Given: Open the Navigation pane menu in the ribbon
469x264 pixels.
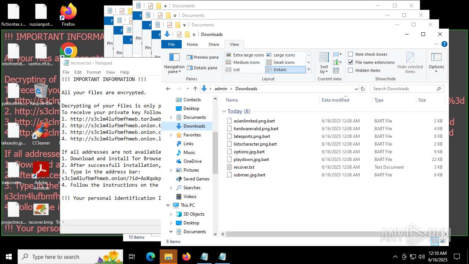Looking at the screenshot, I should pyautogui.click(x=174, y=63).
